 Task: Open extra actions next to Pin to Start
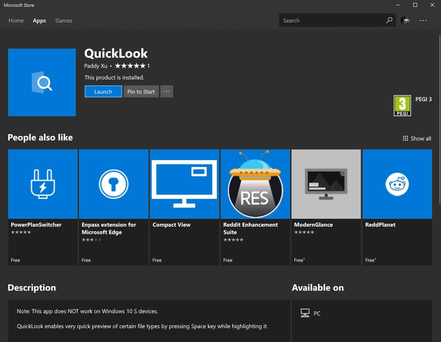tap(166, 91)
